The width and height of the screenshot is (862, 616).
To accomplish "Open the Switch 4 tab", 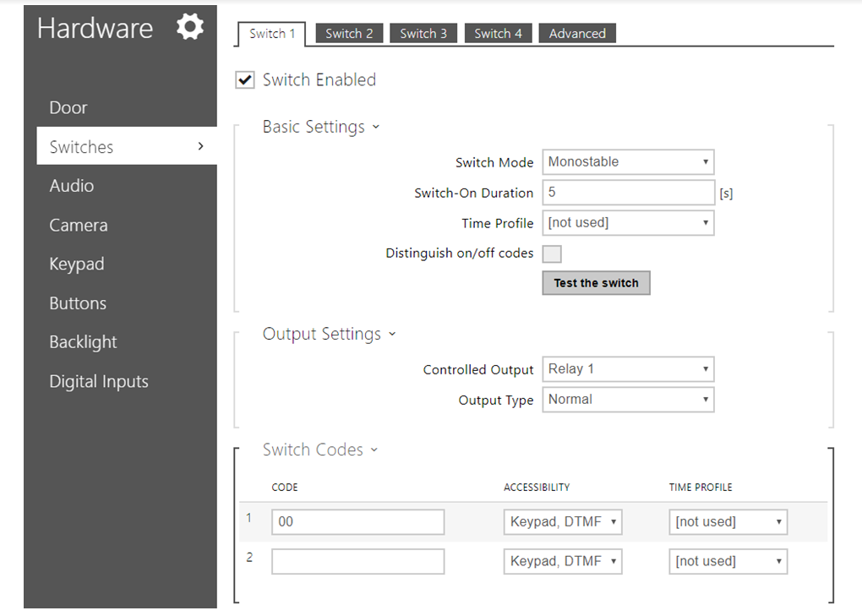I will coord(498,34).
